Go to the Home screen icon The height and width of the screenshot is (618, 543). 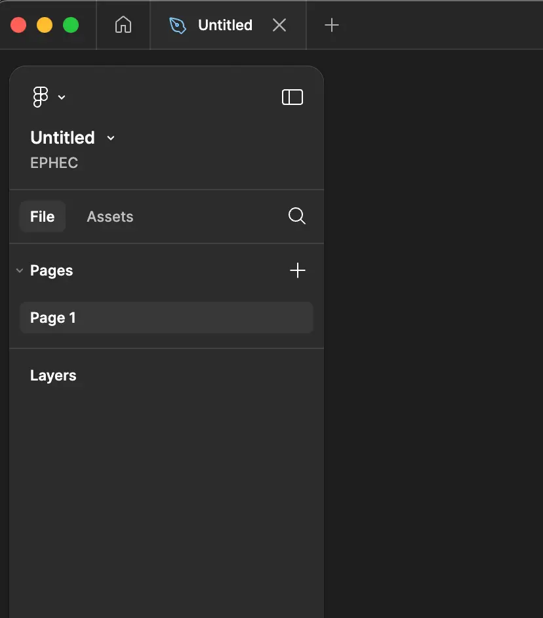pos(123,25)
